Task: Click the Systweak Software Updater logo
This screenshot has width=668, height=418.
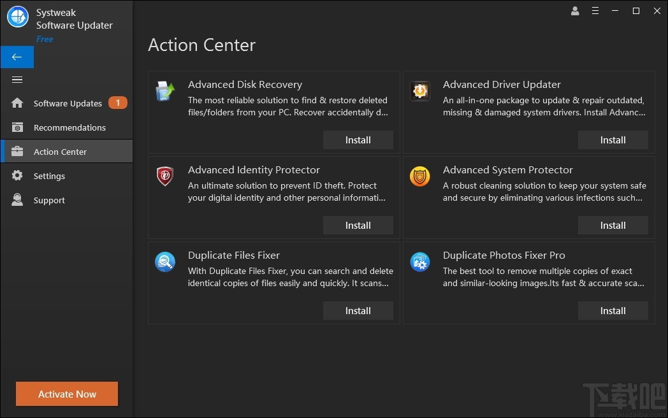Action: pos(17,17)
